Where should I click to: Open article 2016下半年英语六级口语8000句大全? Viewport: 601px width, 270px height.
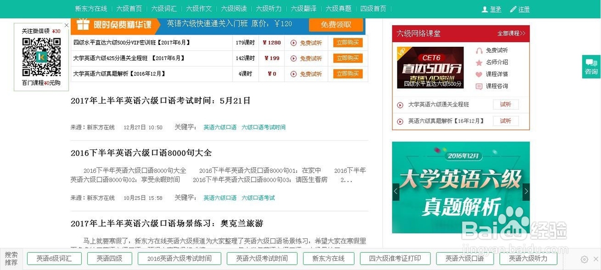tap(141, 153)
